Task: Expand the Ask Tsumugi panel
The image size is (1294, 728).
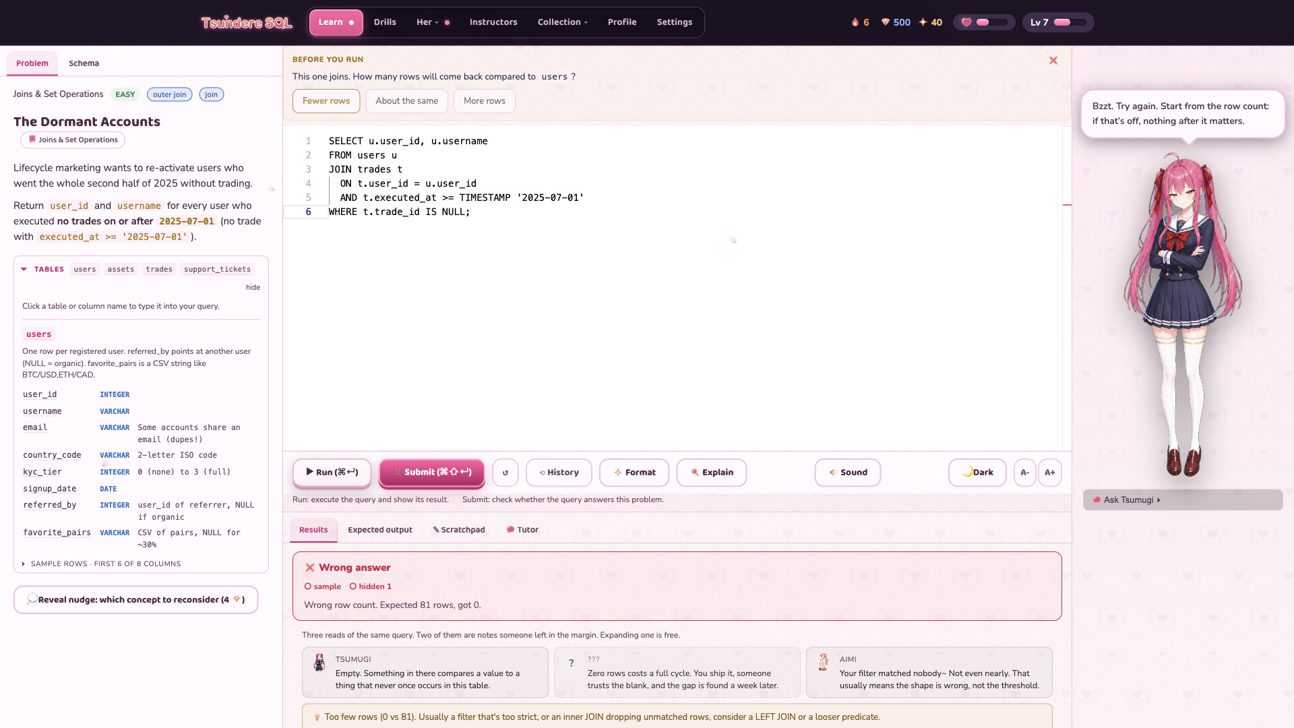Action: click(x=1183, y=500)
